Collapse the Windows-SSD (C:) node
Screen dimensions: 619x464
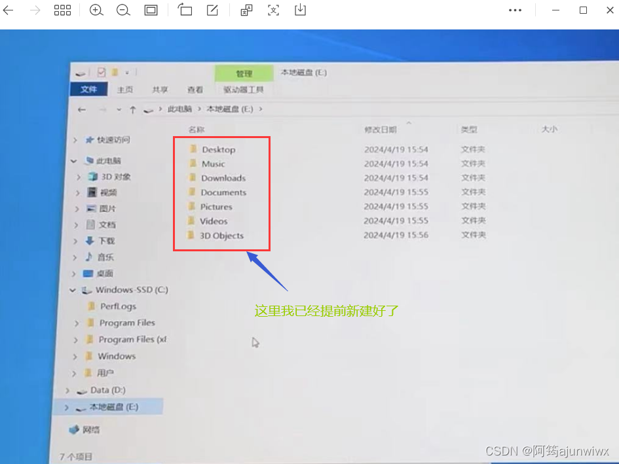coord(72,290)
